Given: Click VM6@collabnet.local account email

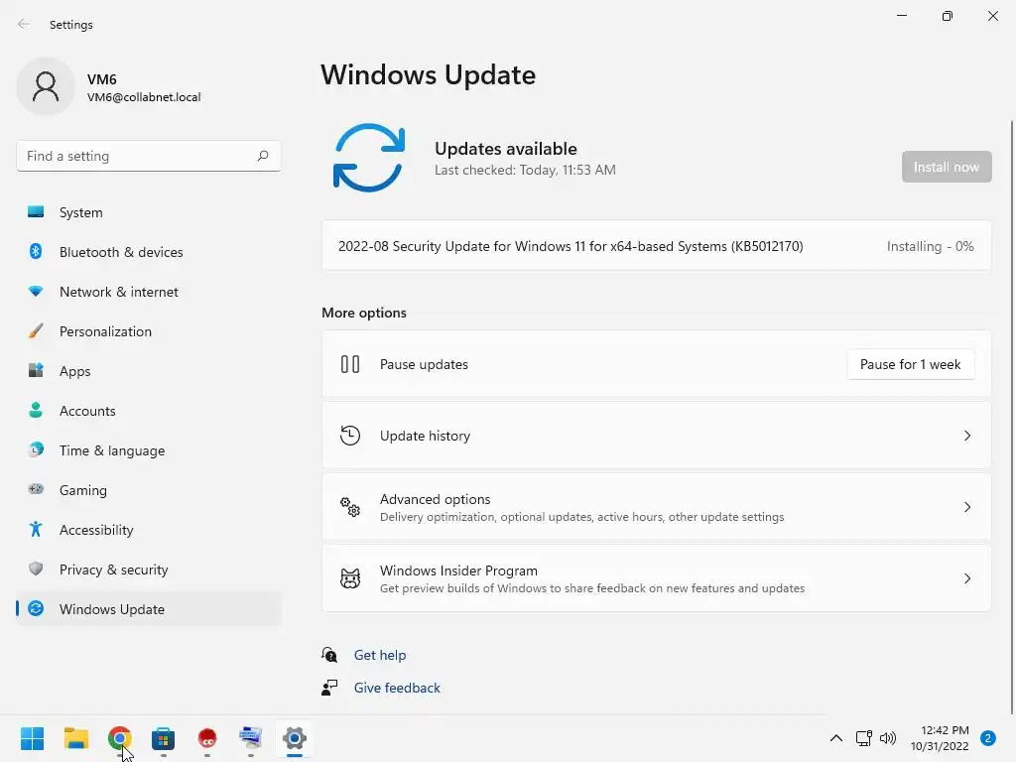Looking at the screenshot, I should click(144, 97).
